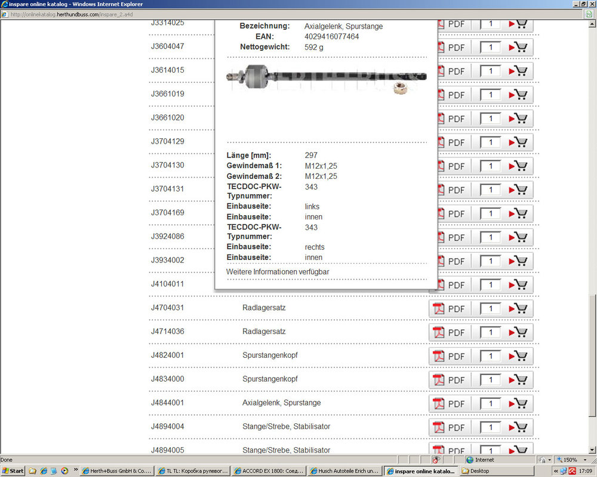Add J4834000 Spurstangenkopf to the cart
The height and width of the screenshot is (477, 597).
tap(518, 380)
